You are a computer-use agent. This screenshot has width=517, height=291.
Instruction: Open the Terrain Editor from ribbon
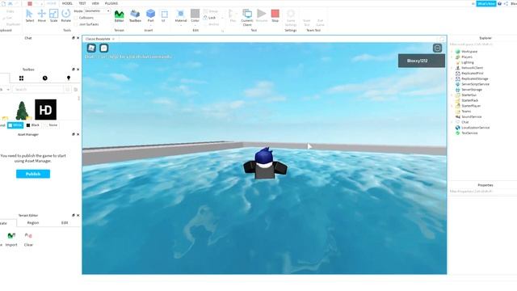(119, 16)
